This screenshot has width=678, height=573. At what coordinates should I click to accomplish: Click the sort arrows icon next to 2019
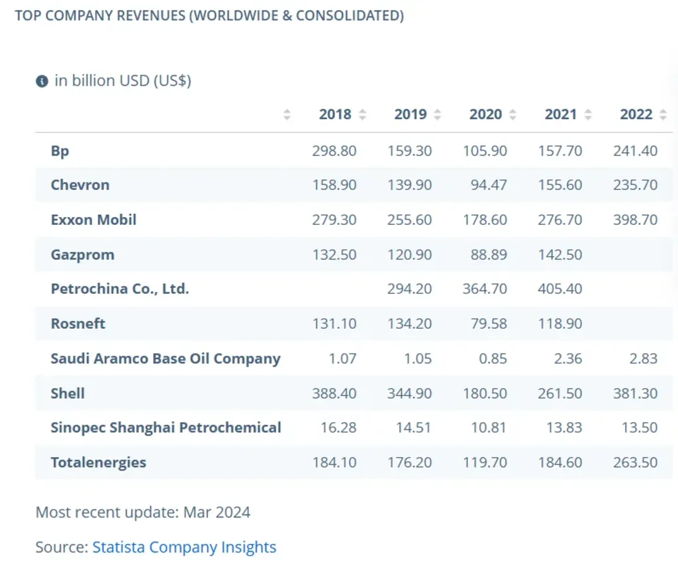click(437, 114)
